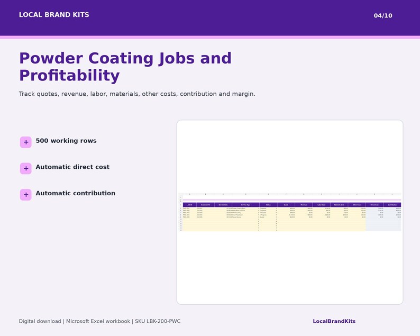This screenshot has width=420, height=336.
Task: Click the Status column header
Action: tap(268, 205)
